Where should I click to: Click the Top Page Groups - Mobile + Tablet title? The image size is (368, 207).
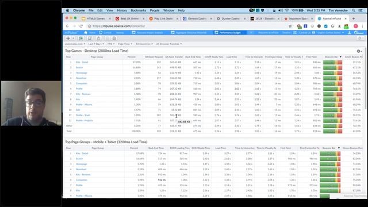pyautogui.click(x=106, y=142)
